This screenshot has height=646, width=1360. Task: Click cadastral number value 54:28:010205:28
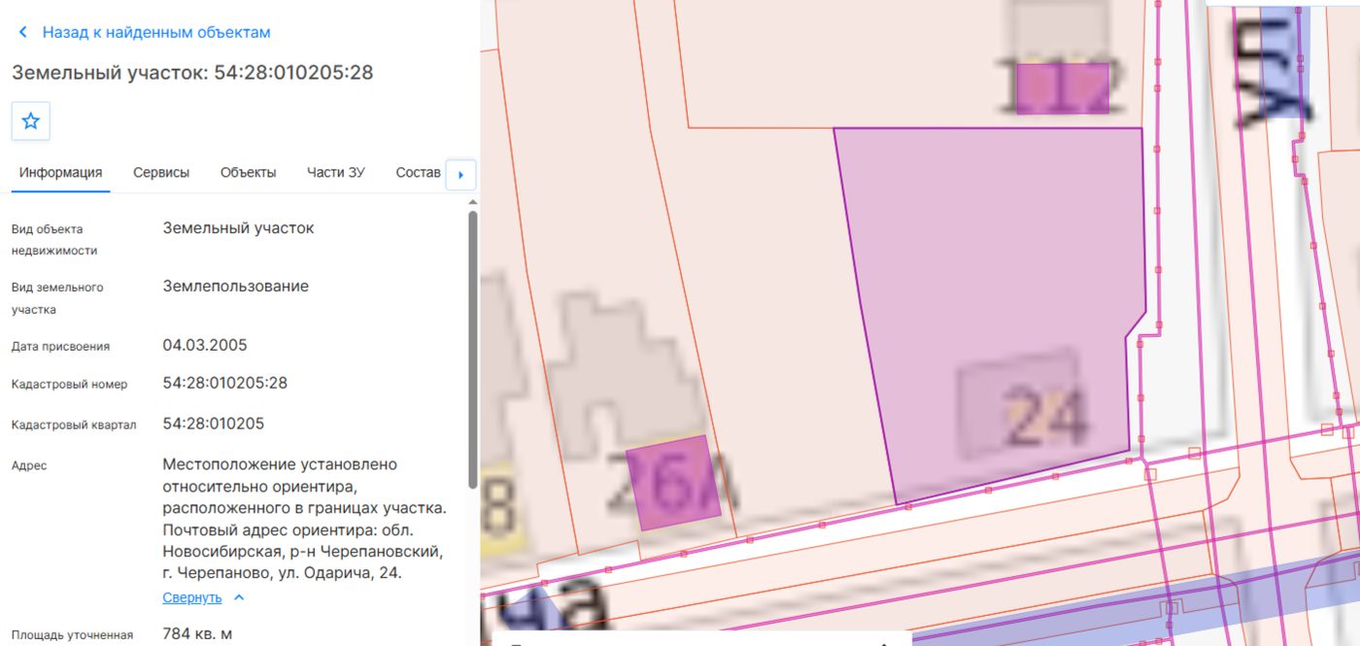tap(225, 383)
